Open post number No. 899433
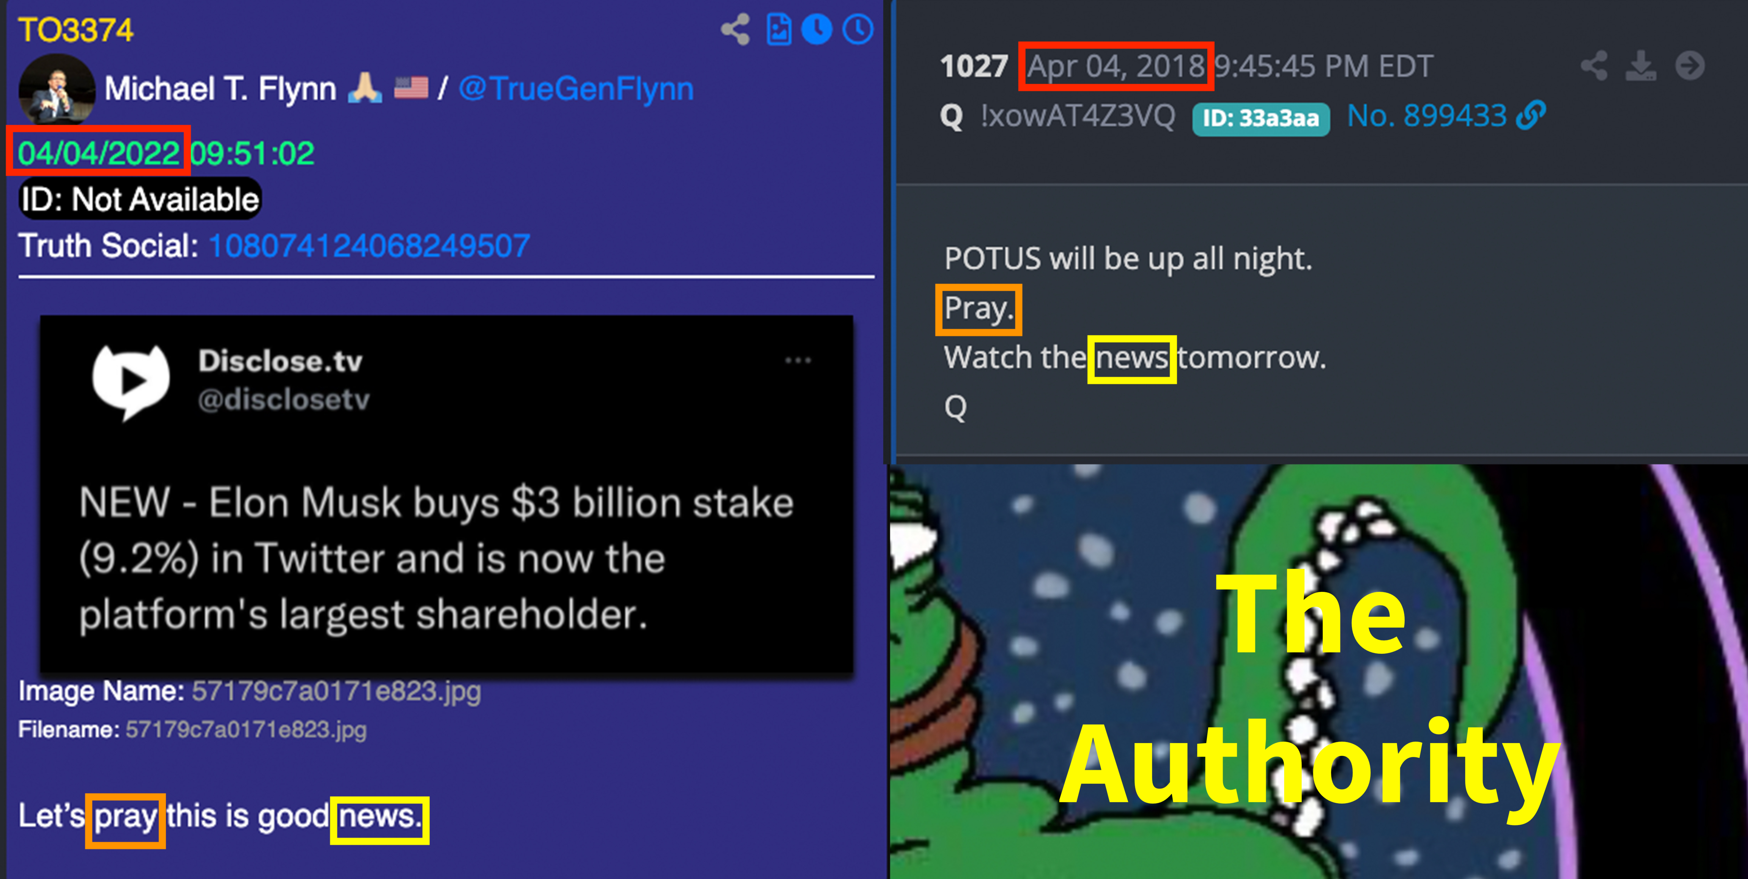 click(x=1426, y=115)
